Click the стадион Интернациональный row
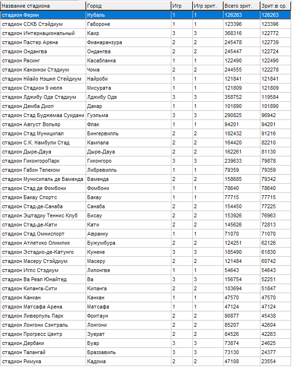 click(43, 33)
